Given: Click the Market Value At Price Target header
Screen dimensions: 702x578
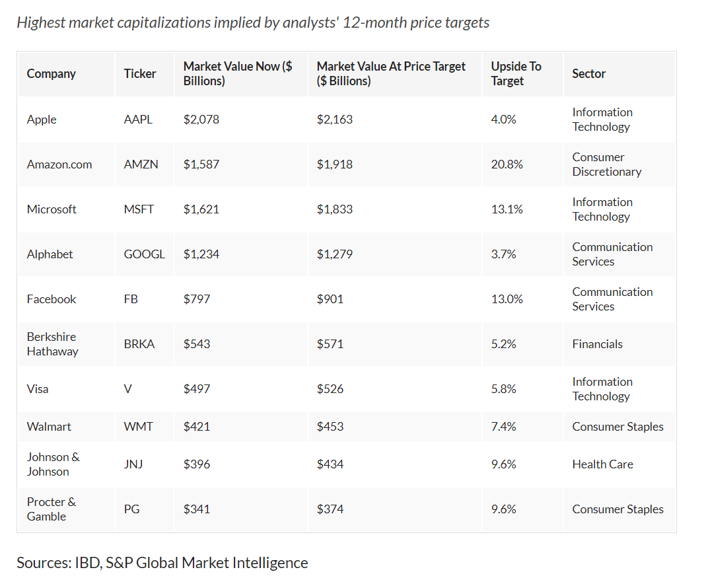Looking at the screenshot, I should tap(391, 74).
